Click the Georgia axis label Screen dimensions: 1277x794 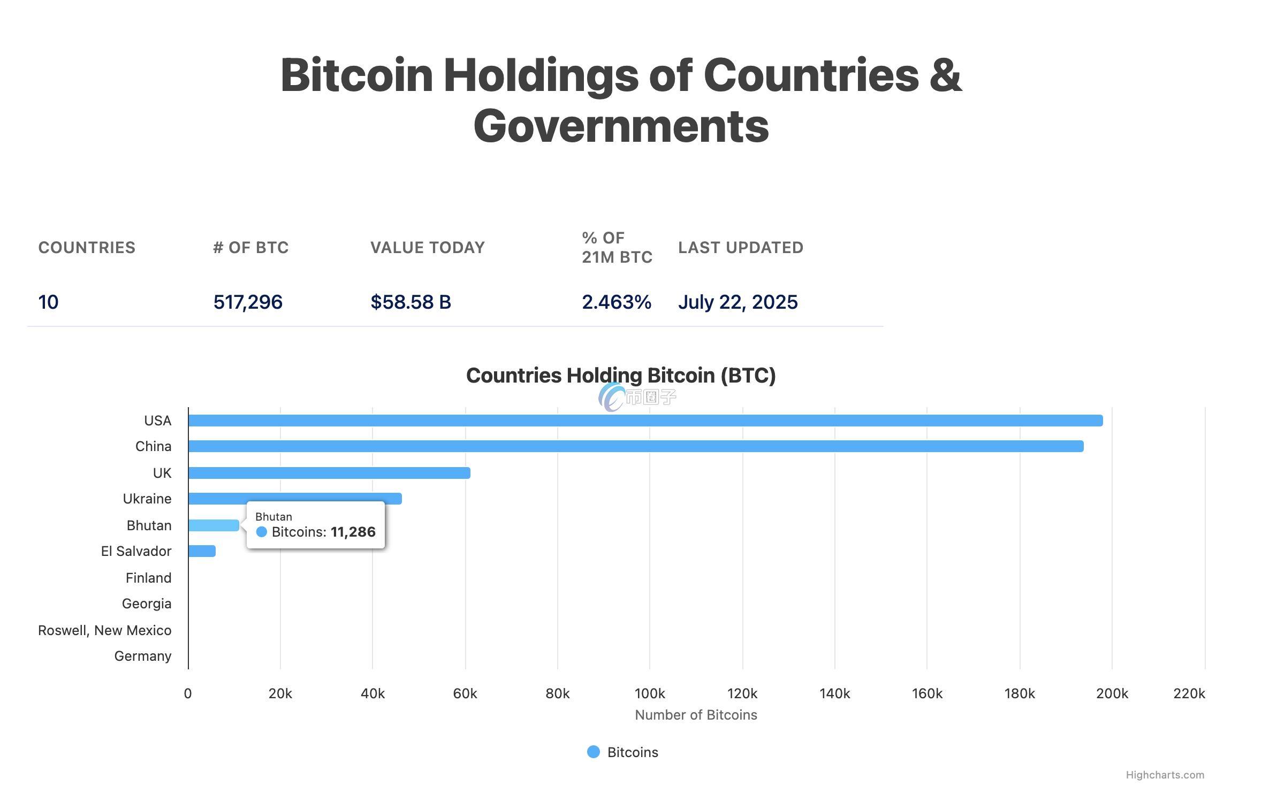147,604
